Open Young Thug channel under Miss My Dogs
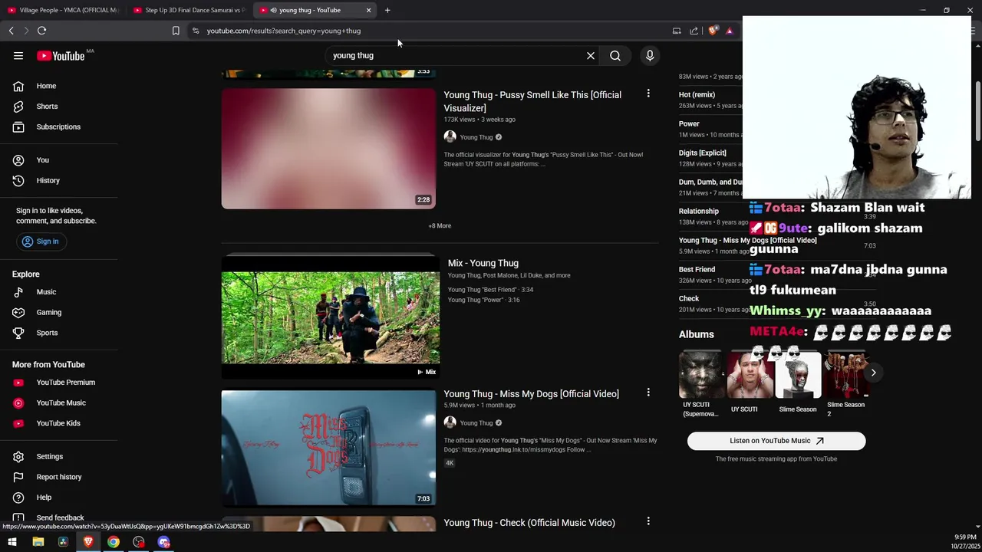Image resolution: width=982 pixels, height=552 pixels. tap(476, 423)
